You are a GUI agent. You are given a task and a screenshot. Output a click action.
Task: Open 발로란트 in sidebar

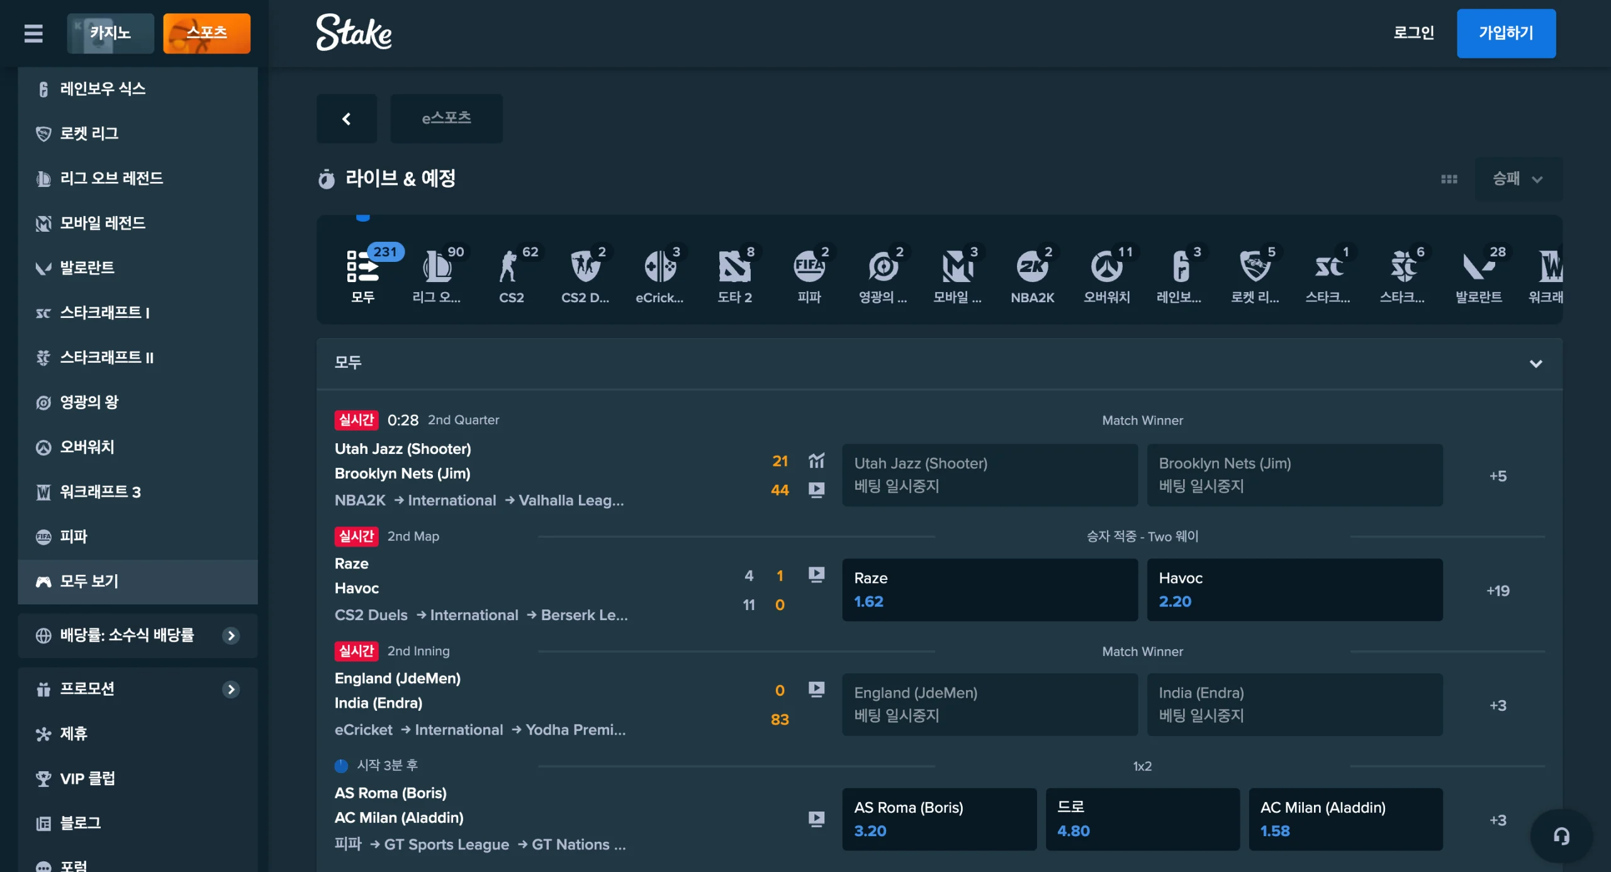[138, 268]
